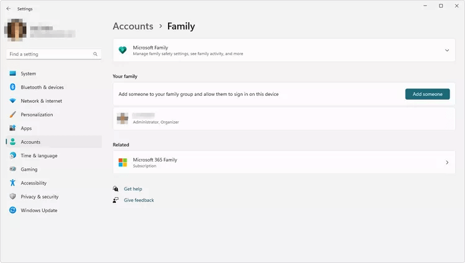Open Windows Update page
This screenshot has width=465, height=263.
[x=54, y=210]
